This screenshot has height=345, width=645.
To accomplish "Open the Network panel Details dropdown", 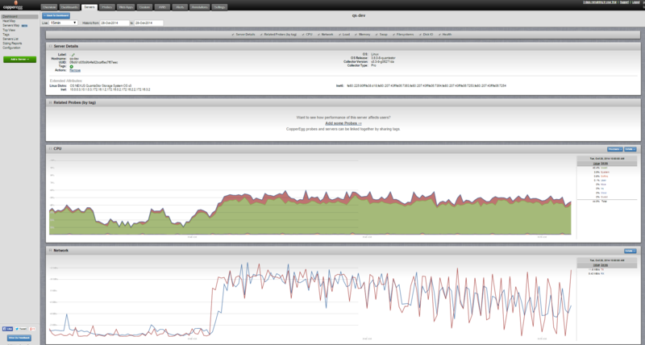I will (630, 251).
